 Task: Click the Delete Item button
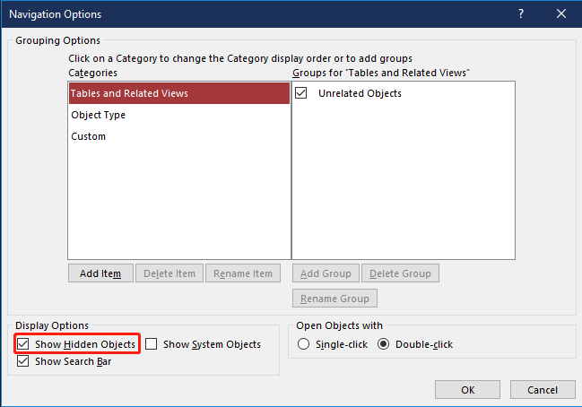(169, 273)
